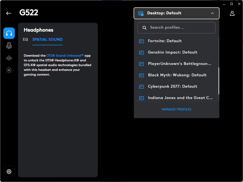Image resolution: width=243 pixels, height=182 pixels.
Task: Select the Genshin Impact: Default profile
Action: pyautogui.click(x=172, y=52)
